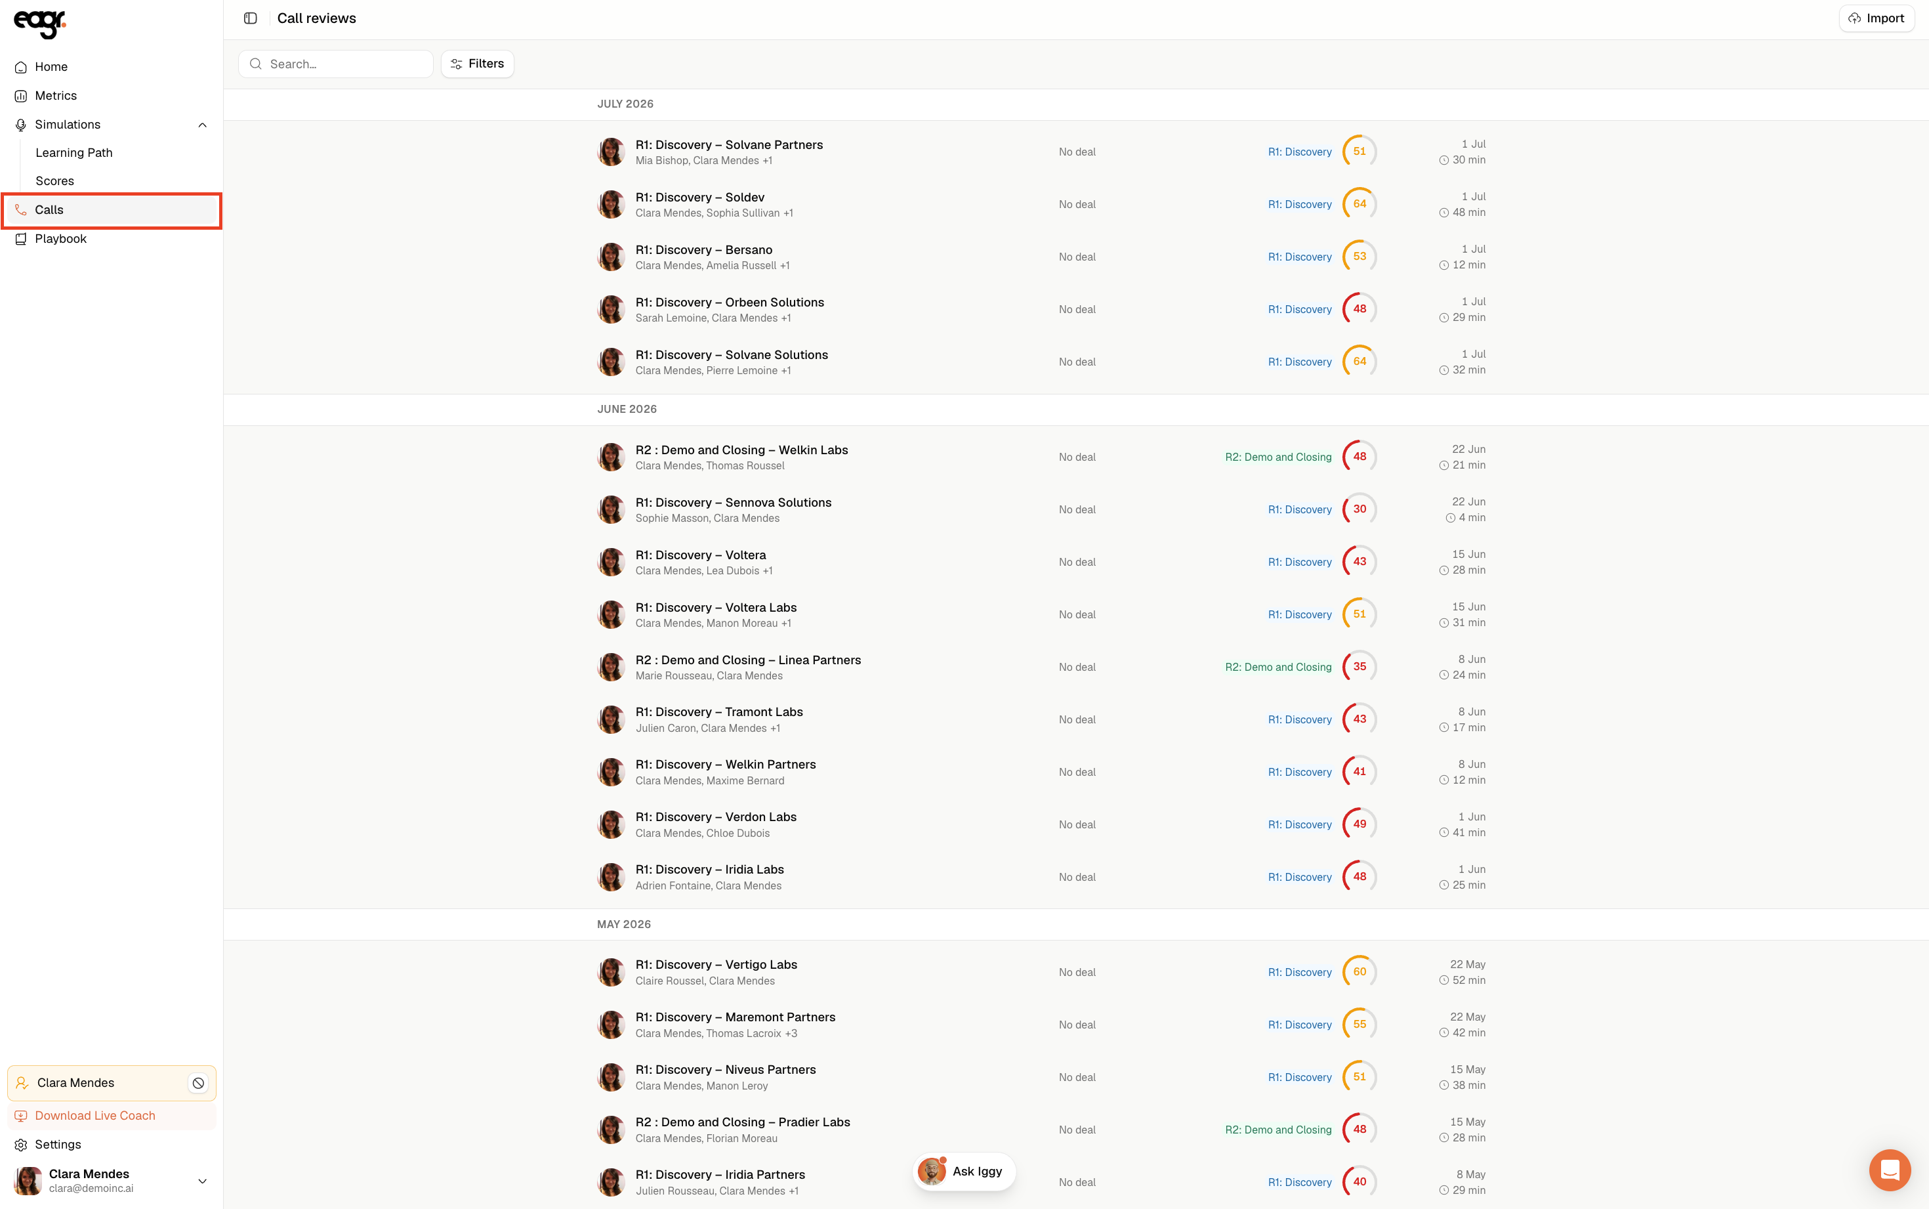1929x1209 pixels.
Task: Click the avatar on the Solvane Partners row
Action: (612, 152)
